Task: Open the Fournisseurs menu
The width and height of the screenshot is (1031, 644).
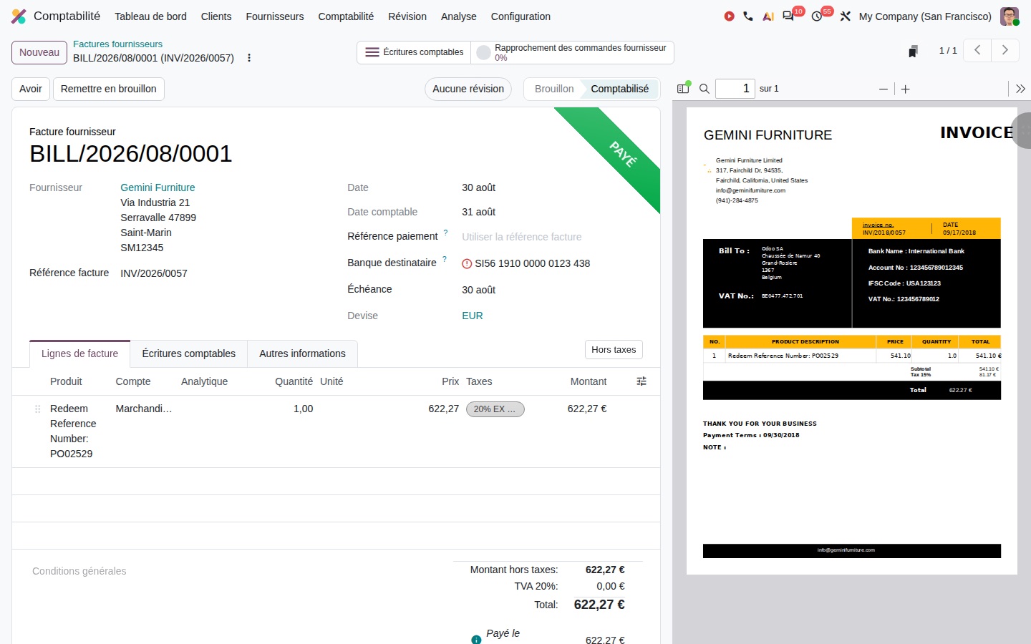Action: click(275, 16)
